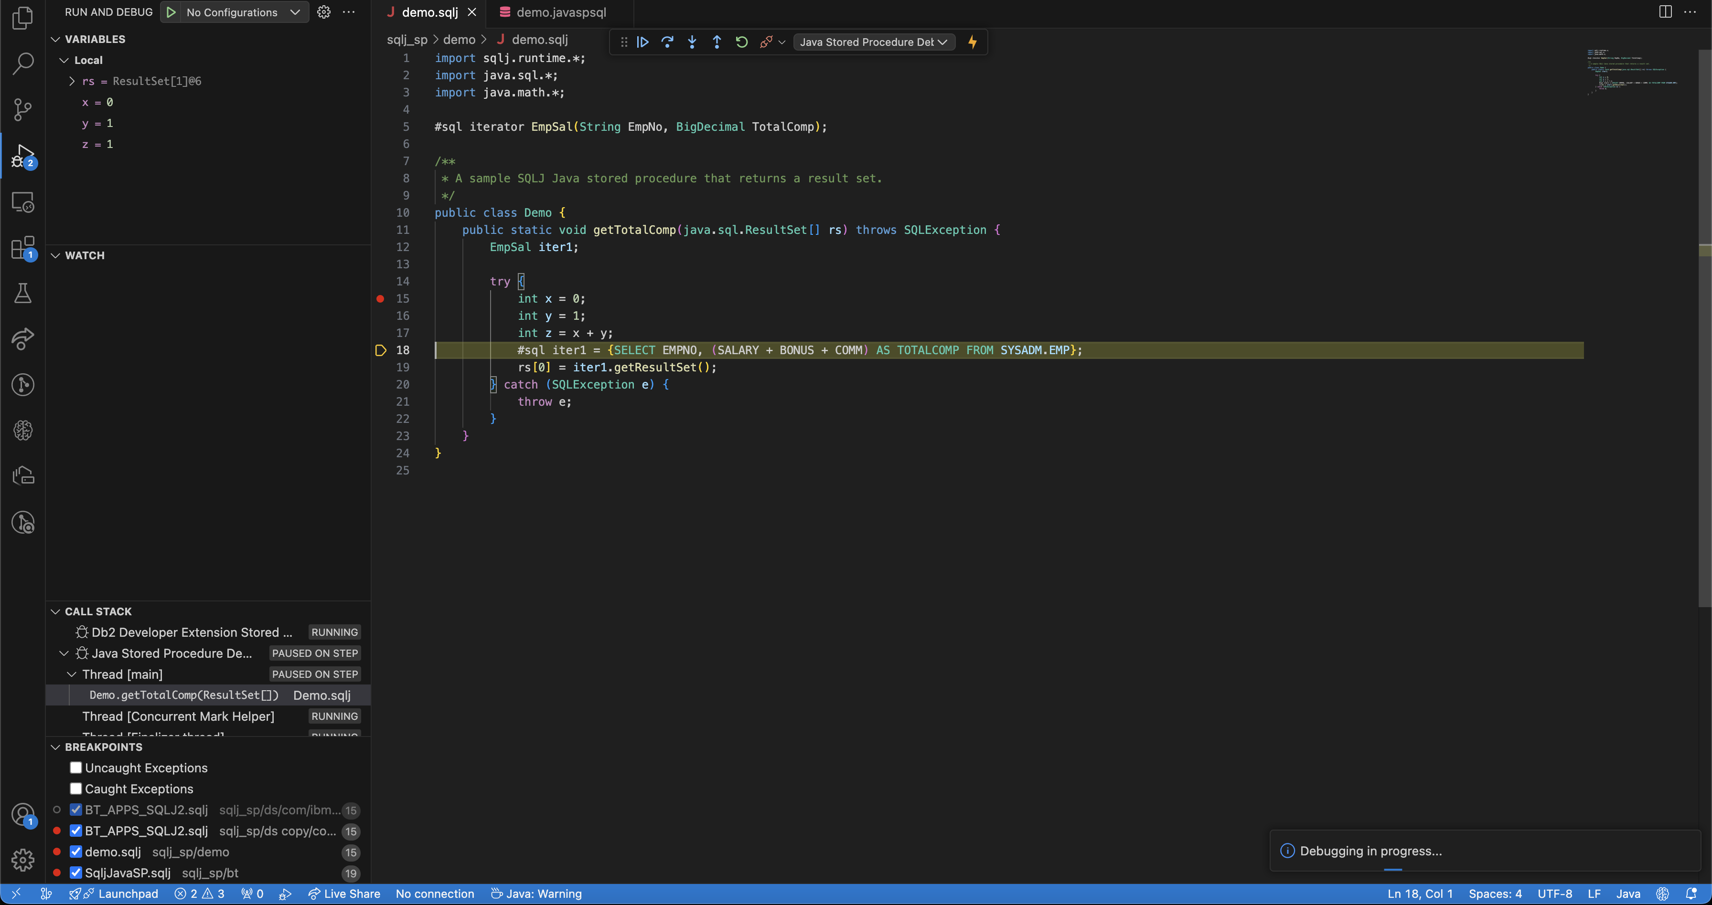Enable the Caught Exceptions breakpoint checkbox
The height and width of the screenshot is (905, 1712).
point(76,789)
